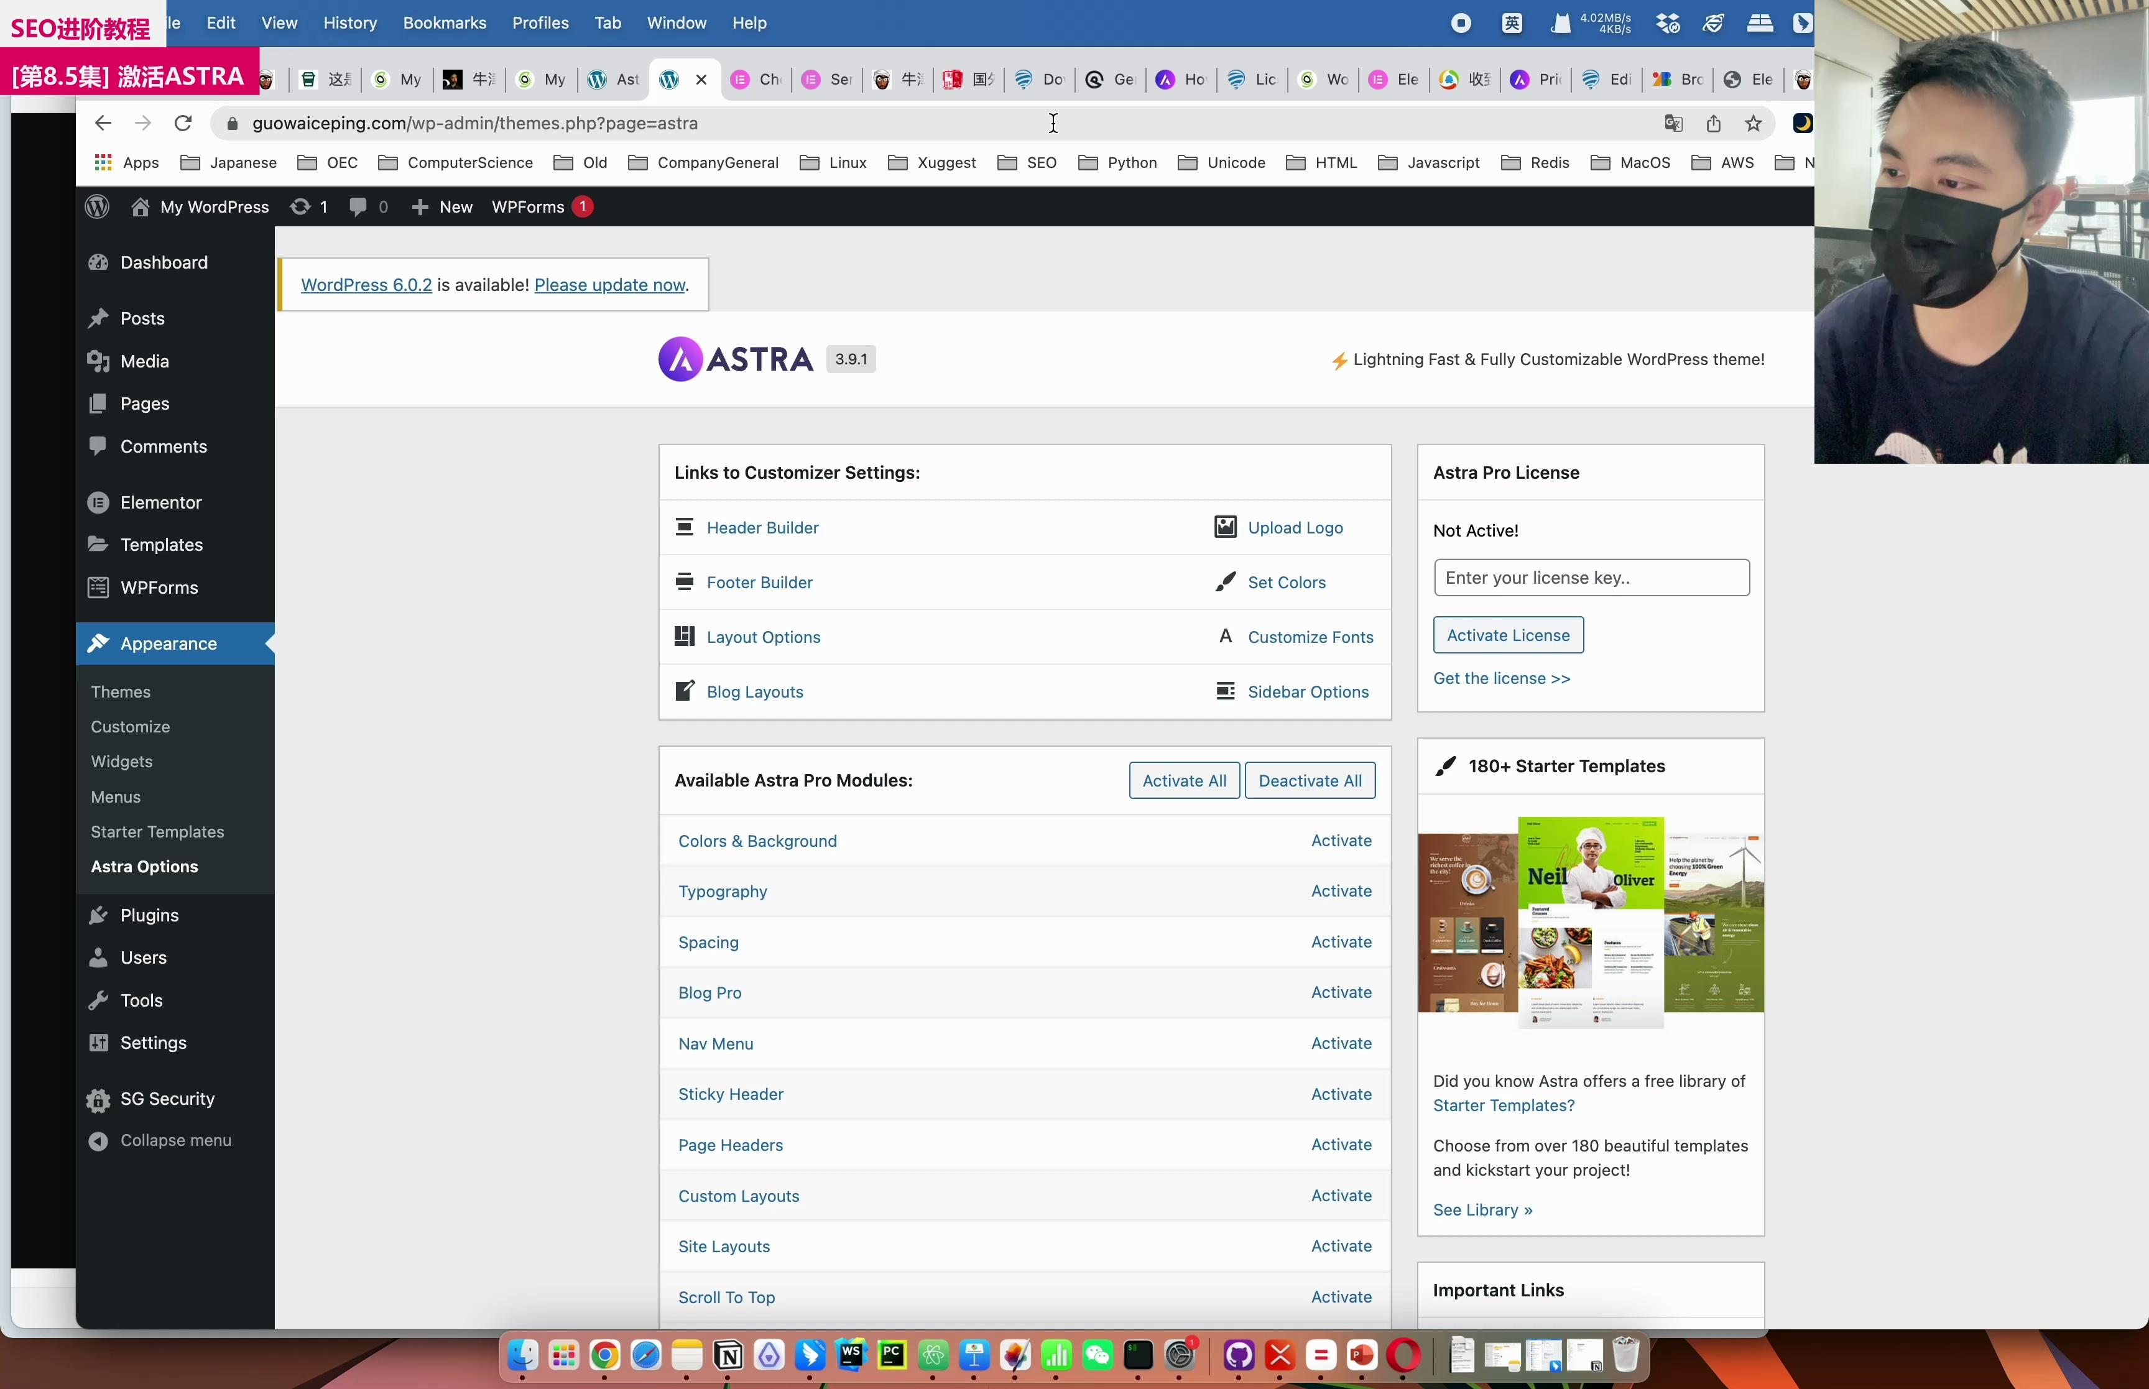2149x1389 pixels.
Task: Click the Activate All modules button
Action: 1184,780
